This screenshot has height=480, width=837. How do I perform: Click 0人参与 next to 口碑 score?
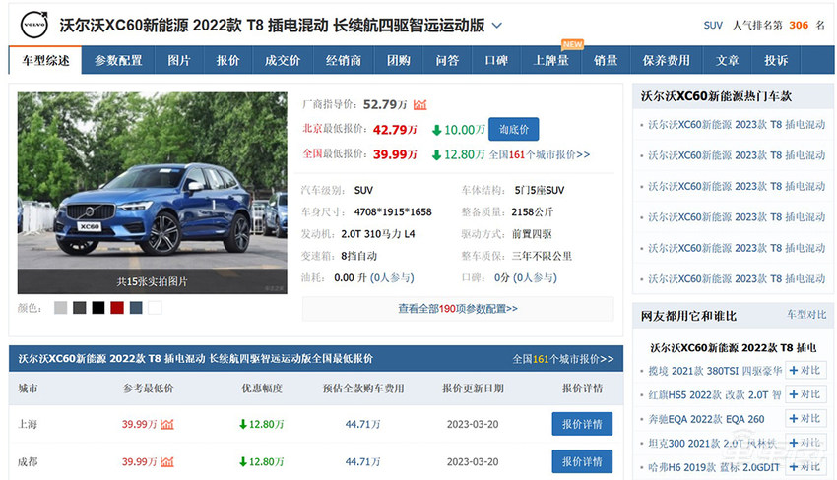tap(535, 277)
